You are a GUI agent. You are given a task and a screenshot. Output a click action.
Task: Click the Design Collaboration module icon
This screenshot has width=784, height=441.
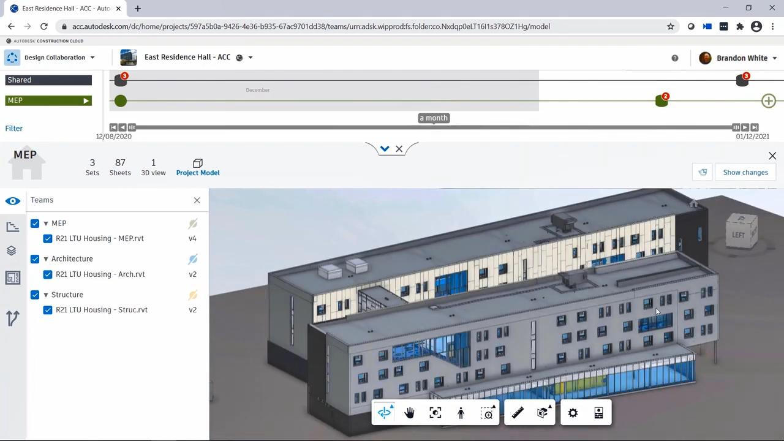coord(12,58)
